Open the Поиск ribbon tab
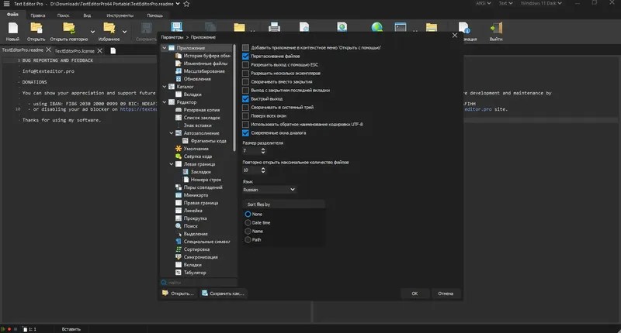The image size is (621, 333). pos(63,15)
